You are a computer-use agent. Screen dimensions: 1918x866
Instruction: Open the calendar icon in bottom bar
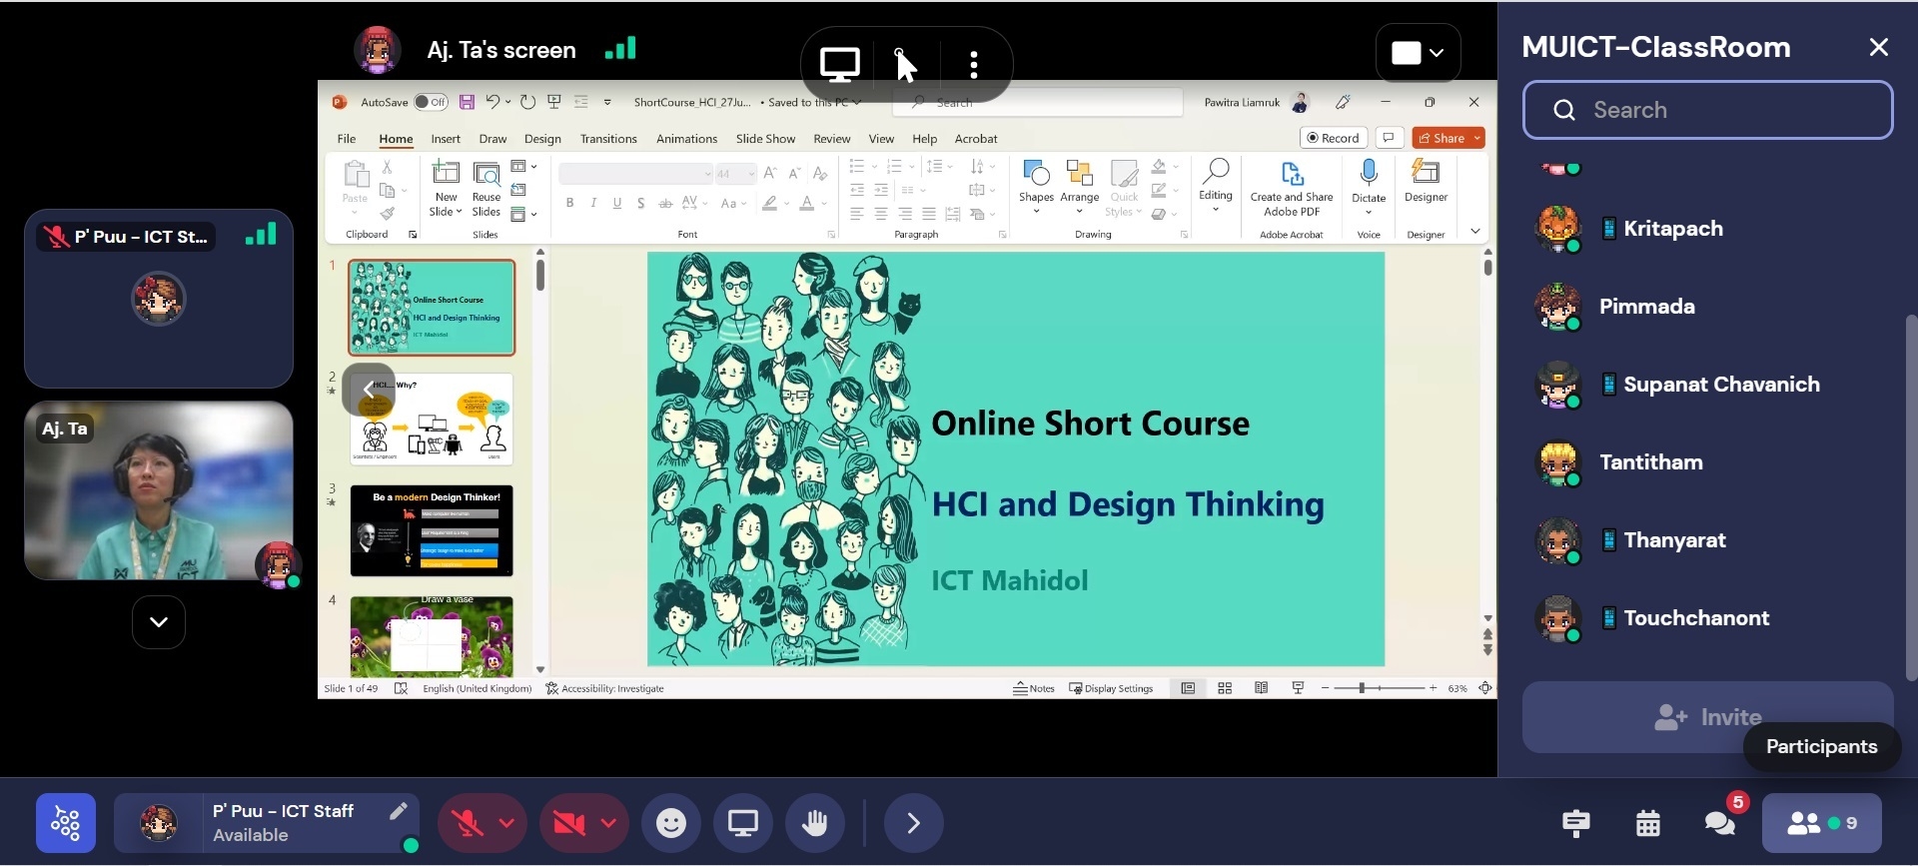tap(1648, 823)
